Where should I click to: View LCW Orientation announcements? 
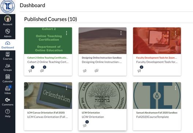[x=85, y=125]
